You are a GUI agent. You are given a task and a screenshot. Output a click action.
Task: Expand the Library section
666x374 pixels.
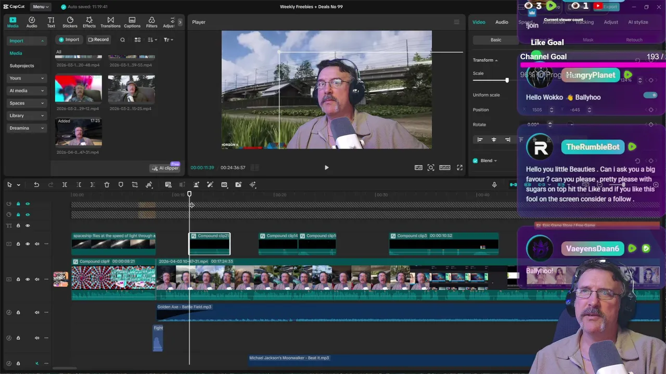(27, 115)
